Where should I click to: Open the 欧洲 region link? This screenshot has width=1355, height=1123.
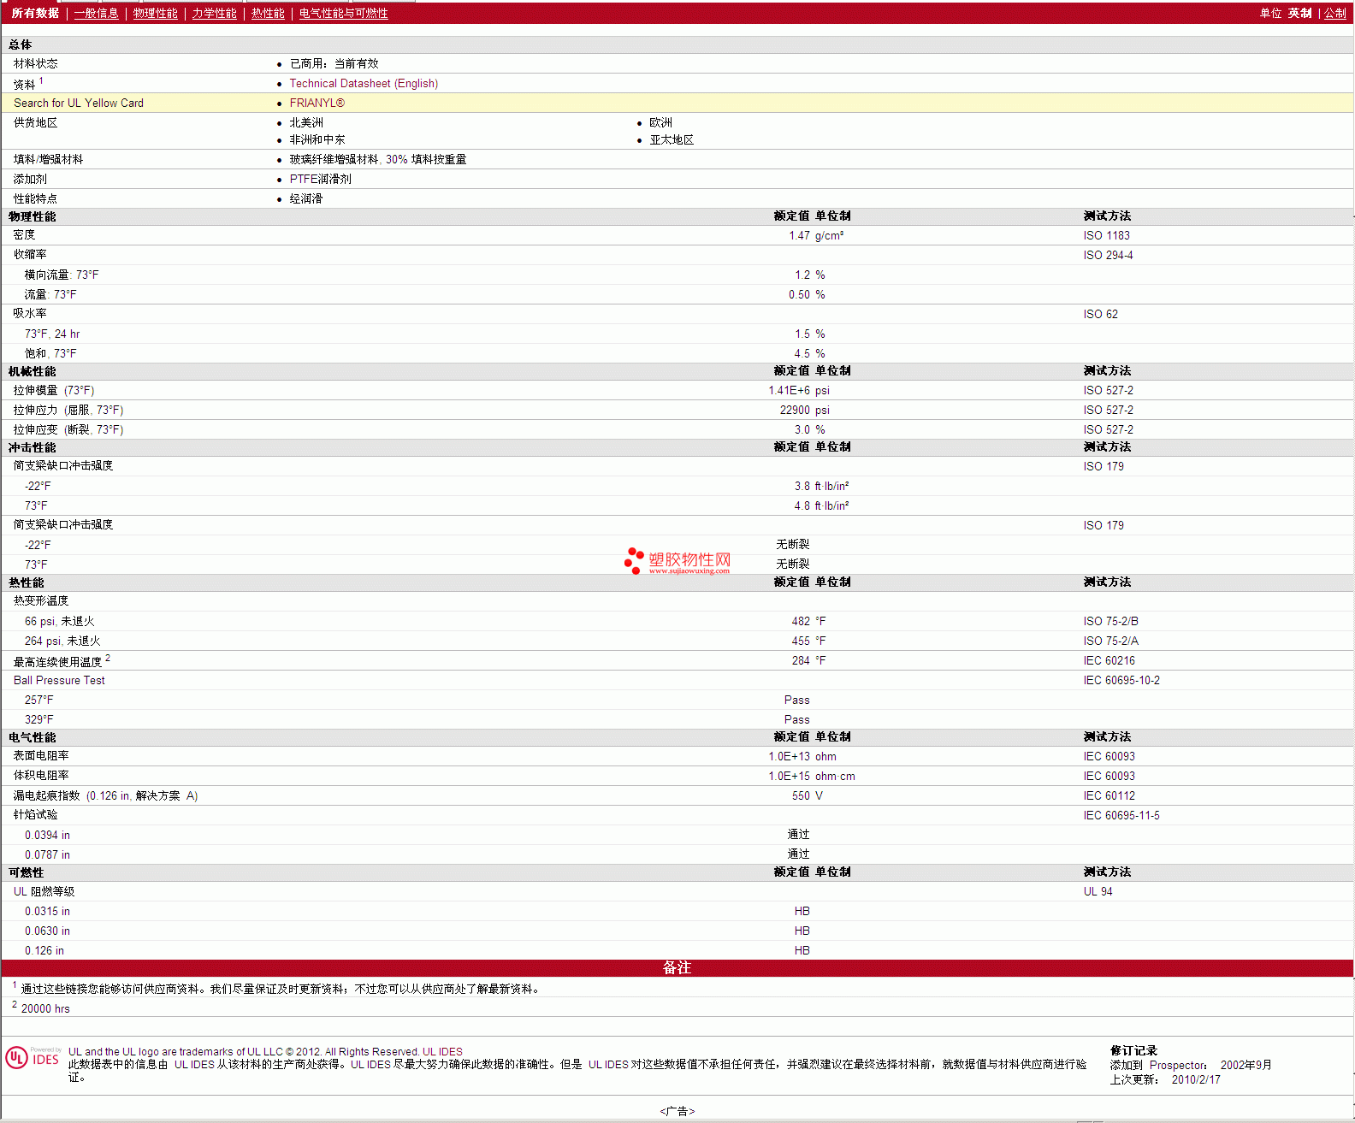660,122
